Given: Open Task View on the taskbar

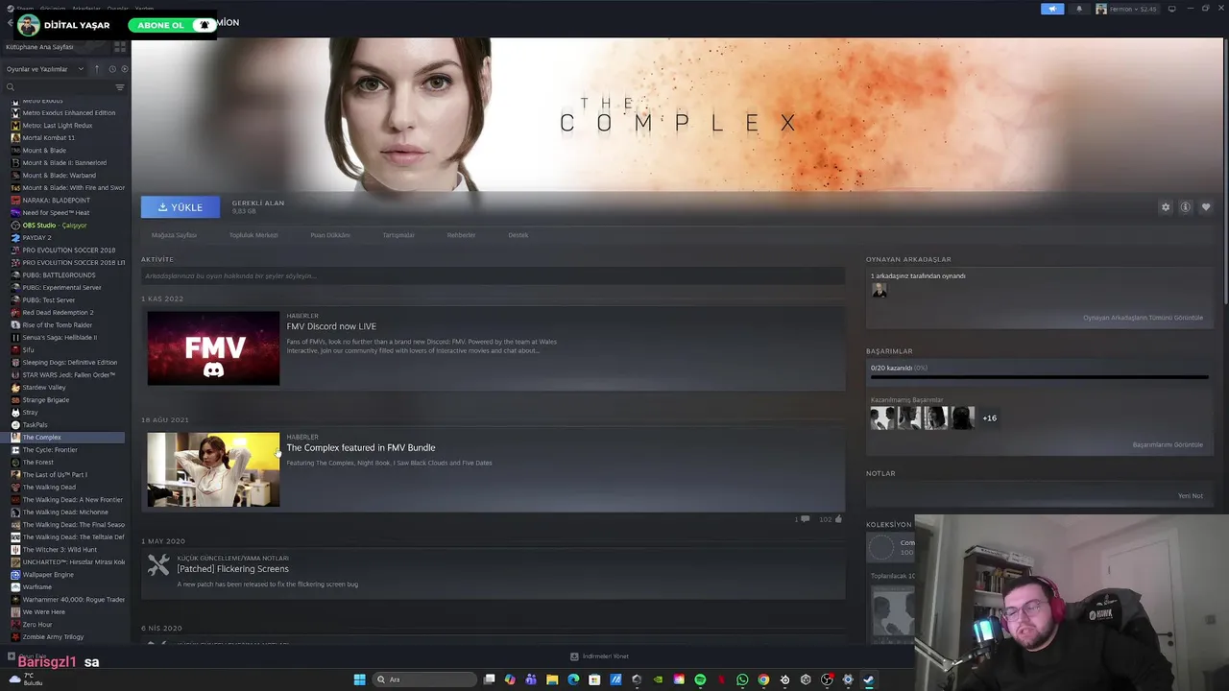Looking at the screenshot, I should pos(489,679).
